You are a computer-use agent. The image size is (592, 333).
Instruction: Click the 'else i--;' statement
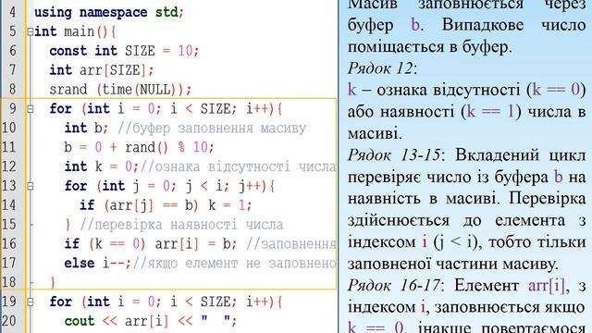[x=98, y=263]
